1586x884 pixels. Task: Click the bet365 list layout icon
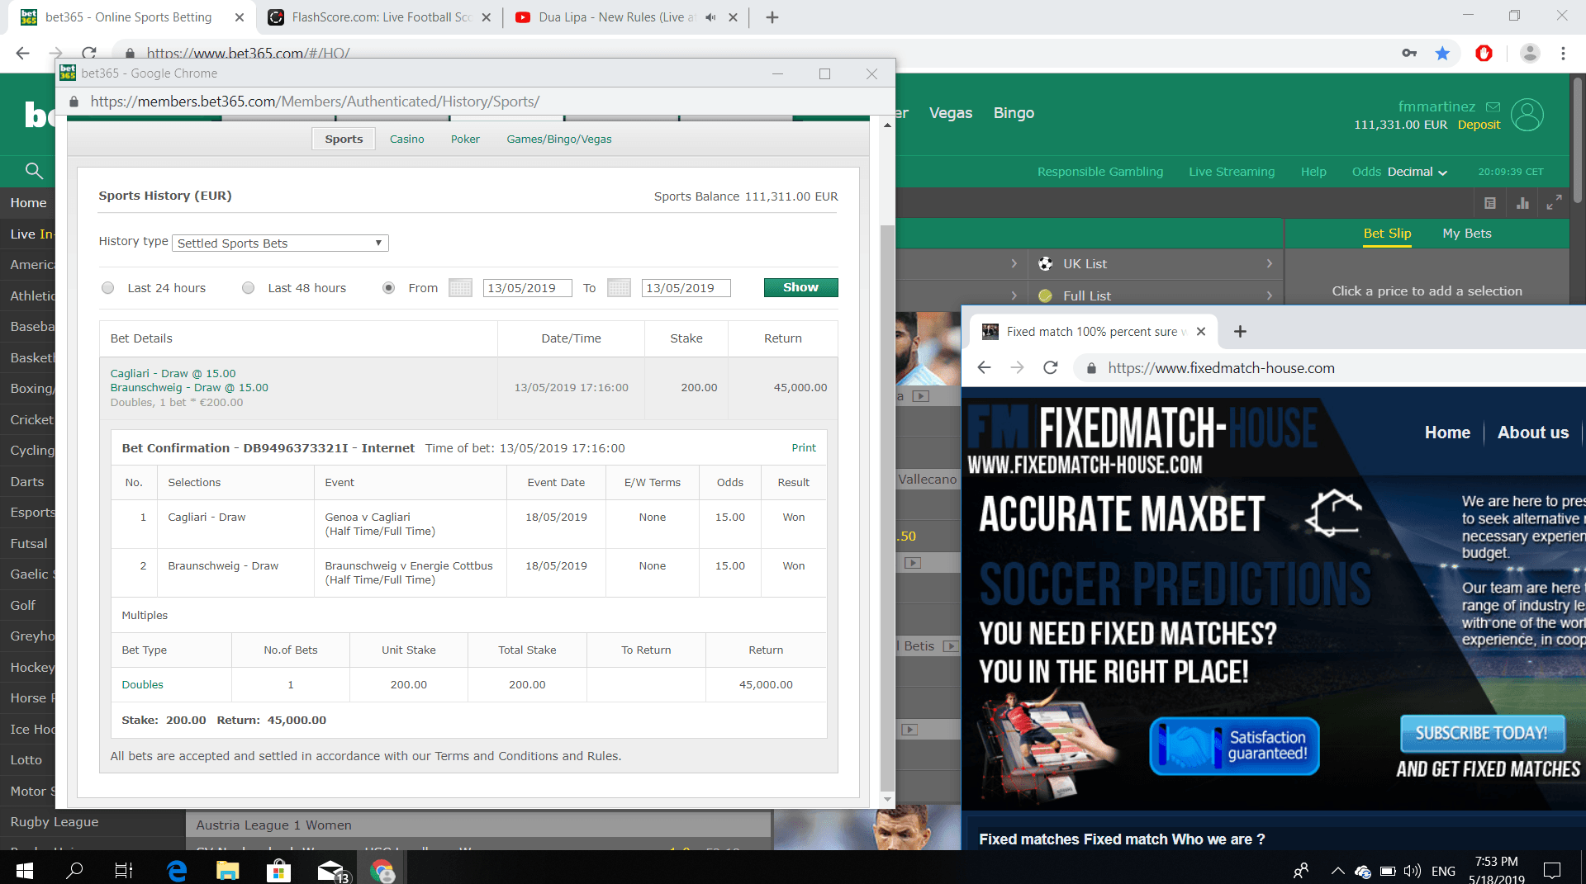tap(1490, 203)
